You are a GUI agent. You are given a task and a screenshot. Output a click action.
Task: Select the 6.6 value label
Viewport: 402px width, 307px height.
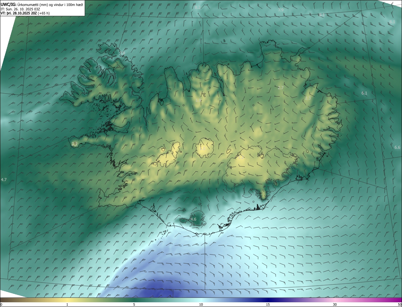coord(397,148)
